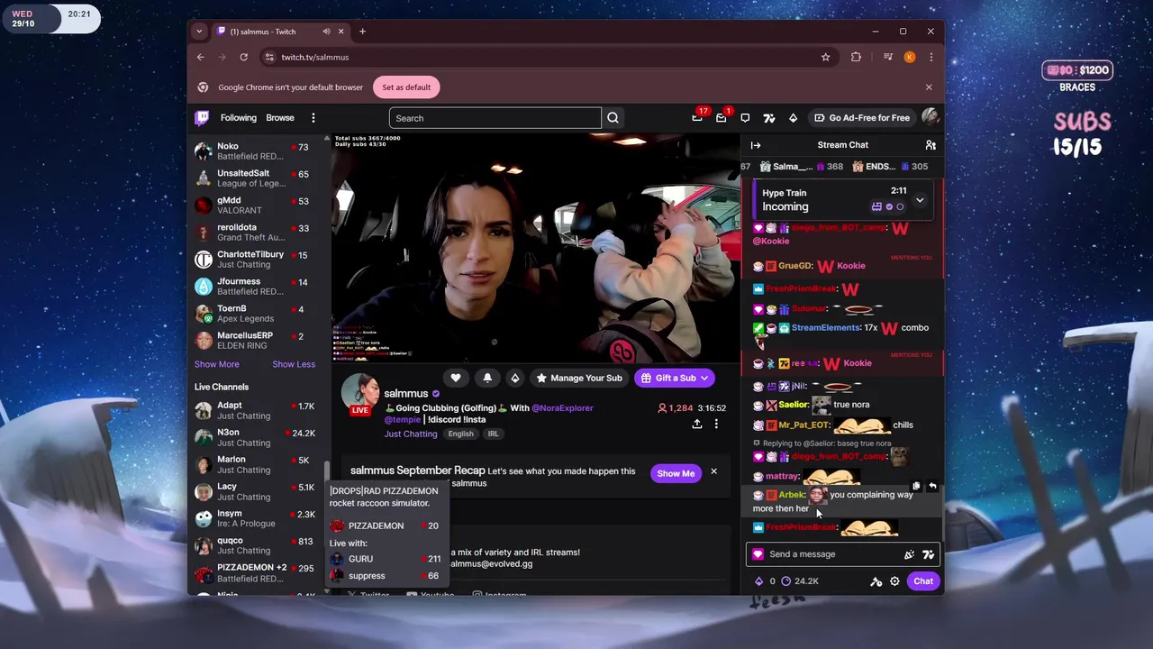Open the @NoraExplorer link in title
Screen dimensions: 1153x649
pyautogui.click(x=562, y=408)
